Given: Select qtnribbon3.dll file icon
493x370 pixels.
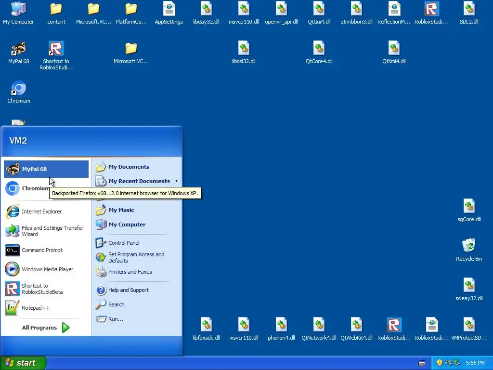Looking at the screenshot, I should coord(357,13).
